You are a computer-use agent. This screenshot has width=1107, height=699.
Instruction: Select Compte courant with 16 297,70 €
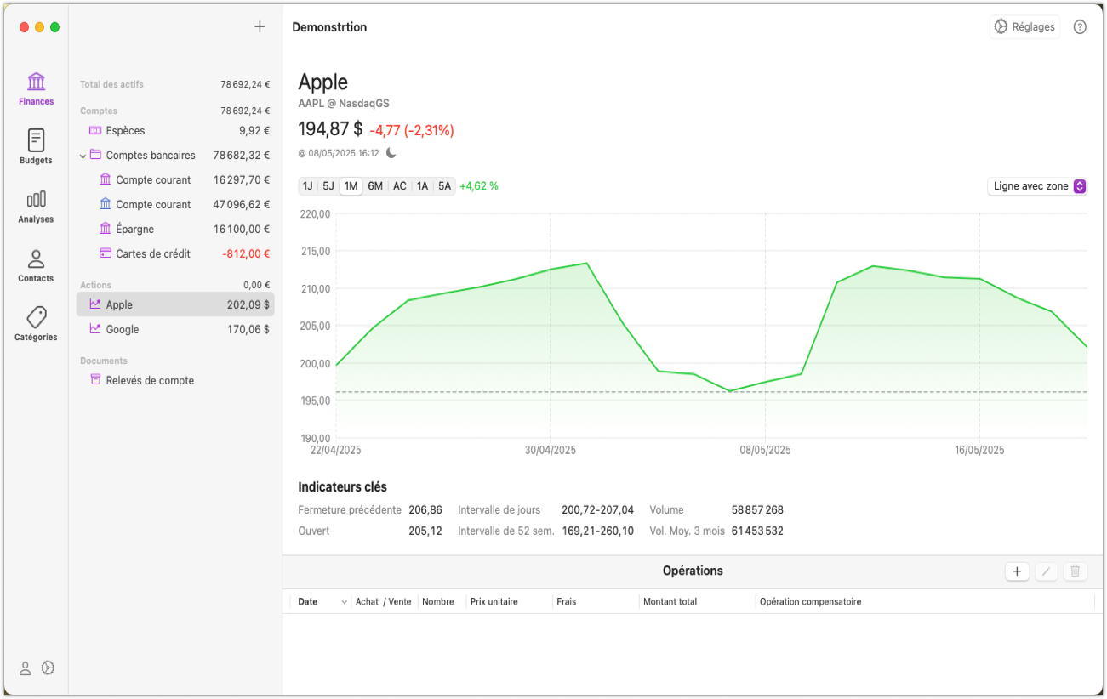[x=175, y=179]
